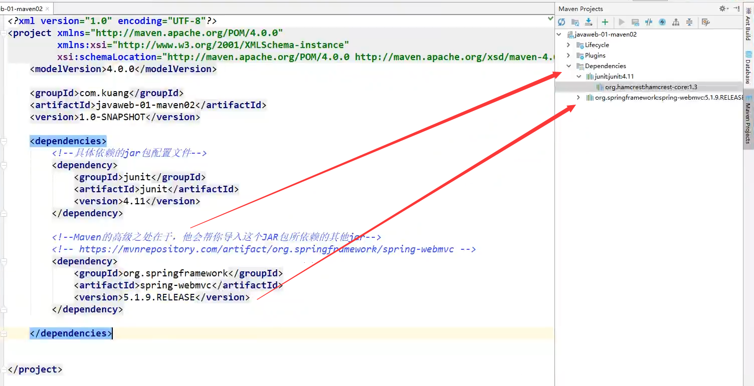Click groupId value org.springframework in editor
The image size is (754, 386).
tap(175, 273)
